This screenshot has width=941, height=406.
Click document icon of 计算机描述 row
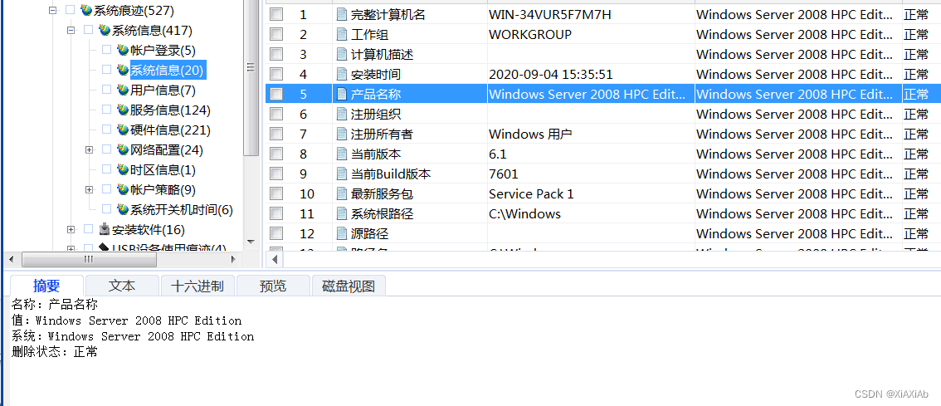[x=342, y=55]
